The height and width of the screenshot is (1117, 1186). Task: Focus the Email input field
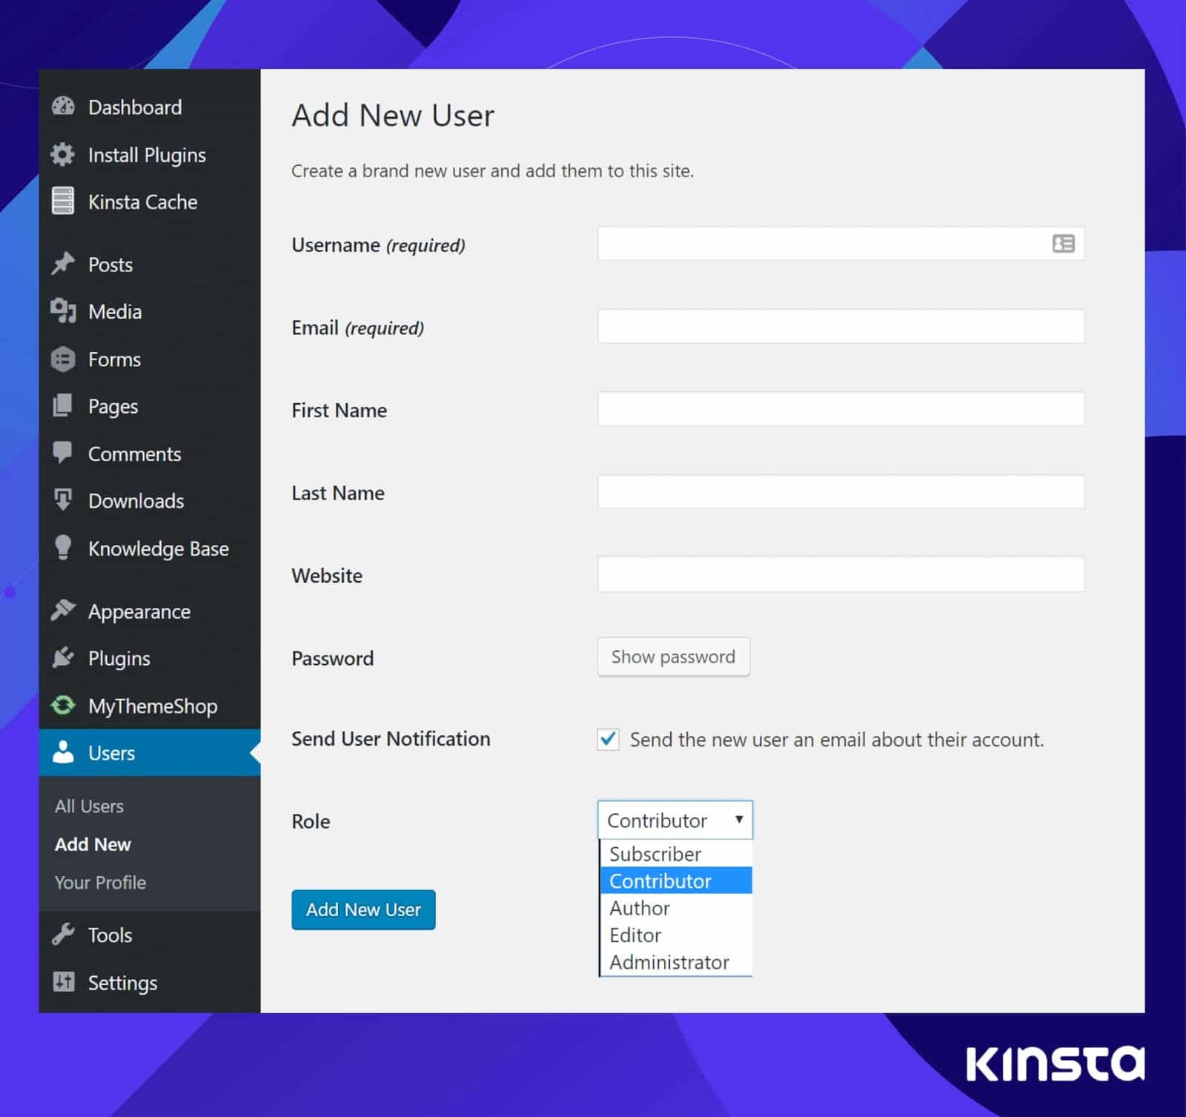click(841, 327)
